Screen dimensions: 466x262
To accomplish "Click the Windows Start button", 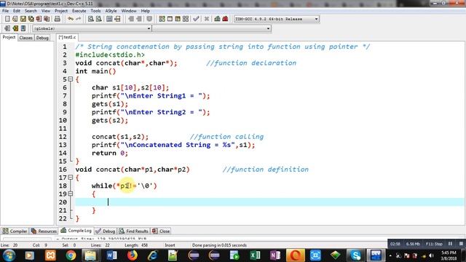I will [x=9, y=255].
